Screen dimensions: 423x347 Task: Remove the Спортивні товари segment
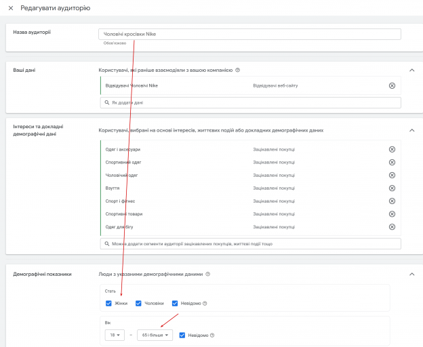click(392, 214)
